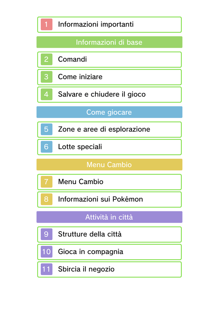
Task: Open the Informazioni importanti entry
Action: [109, 25]
